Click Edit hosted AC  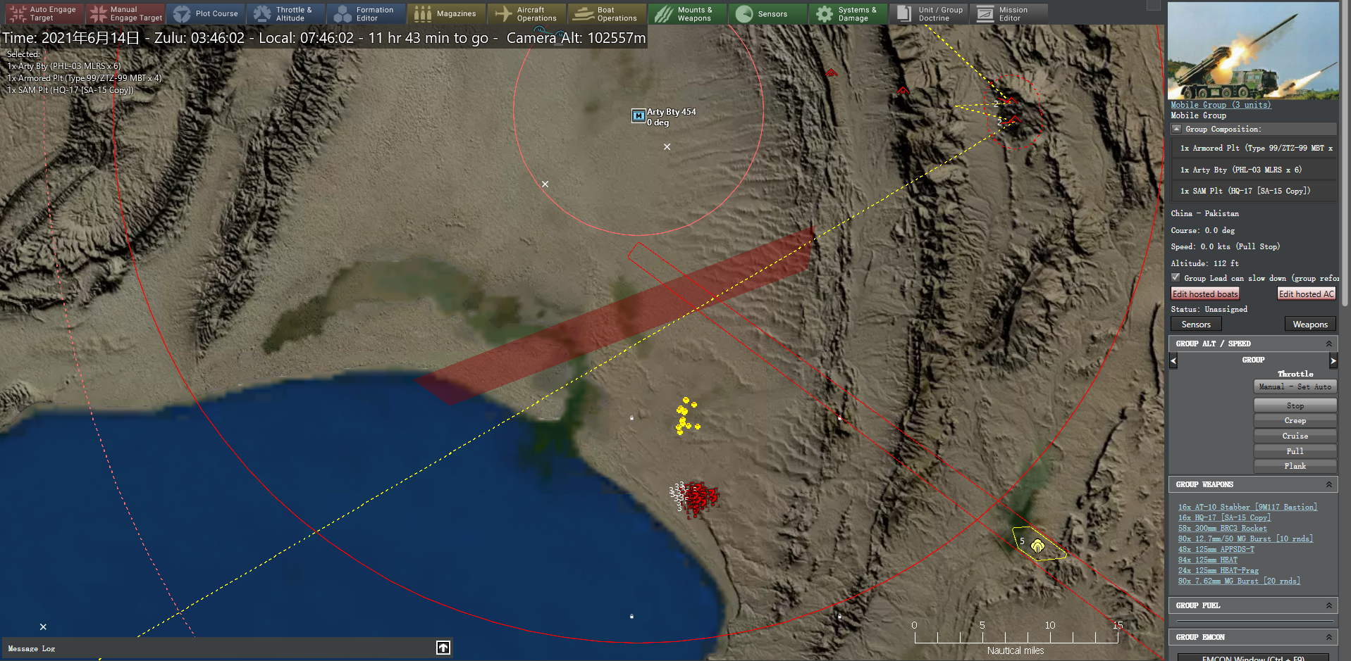1307,294
